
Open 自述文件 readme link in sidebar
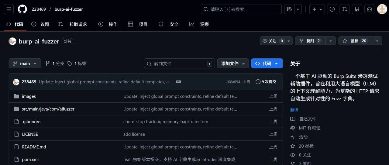pos(303,119)
